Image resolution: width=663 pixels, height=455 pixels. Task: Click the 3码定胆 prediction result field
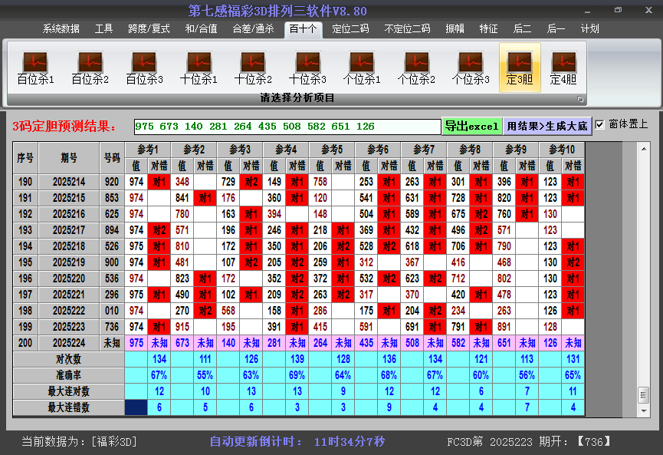point(287,127)
